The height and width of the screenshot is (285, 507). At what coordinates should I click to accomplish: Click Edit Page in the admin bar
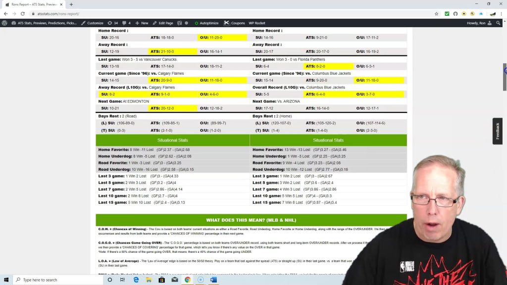click(x=162, y=23)
